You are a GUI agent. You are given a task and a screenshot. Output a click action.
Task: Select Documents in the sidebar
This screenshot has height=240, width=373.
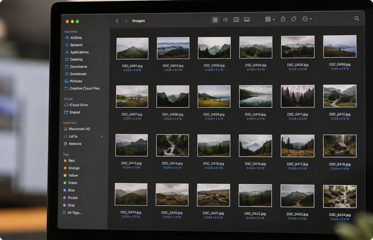tap(76, 67)
